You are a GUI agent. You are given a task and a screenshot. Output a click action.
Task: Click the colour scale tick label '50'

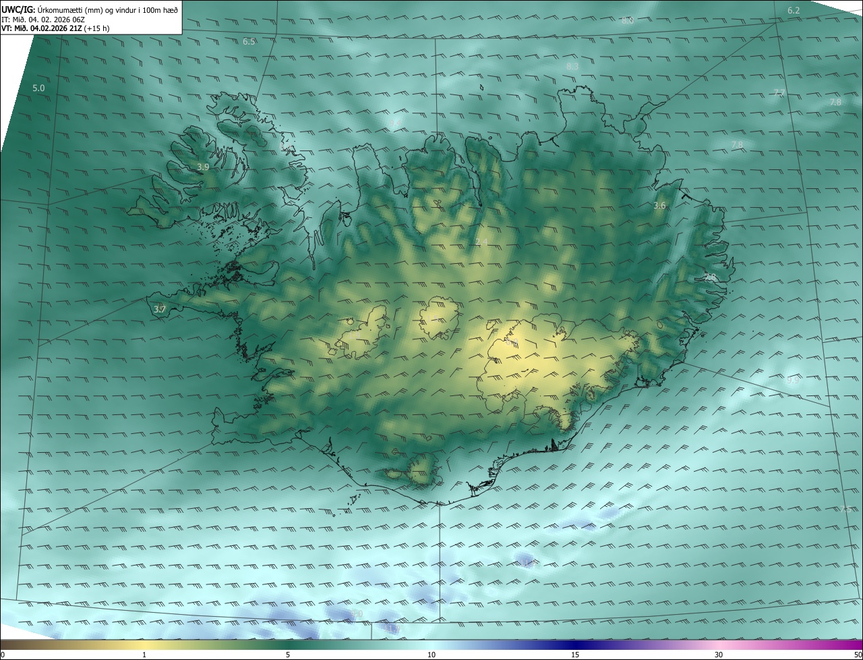858,655
